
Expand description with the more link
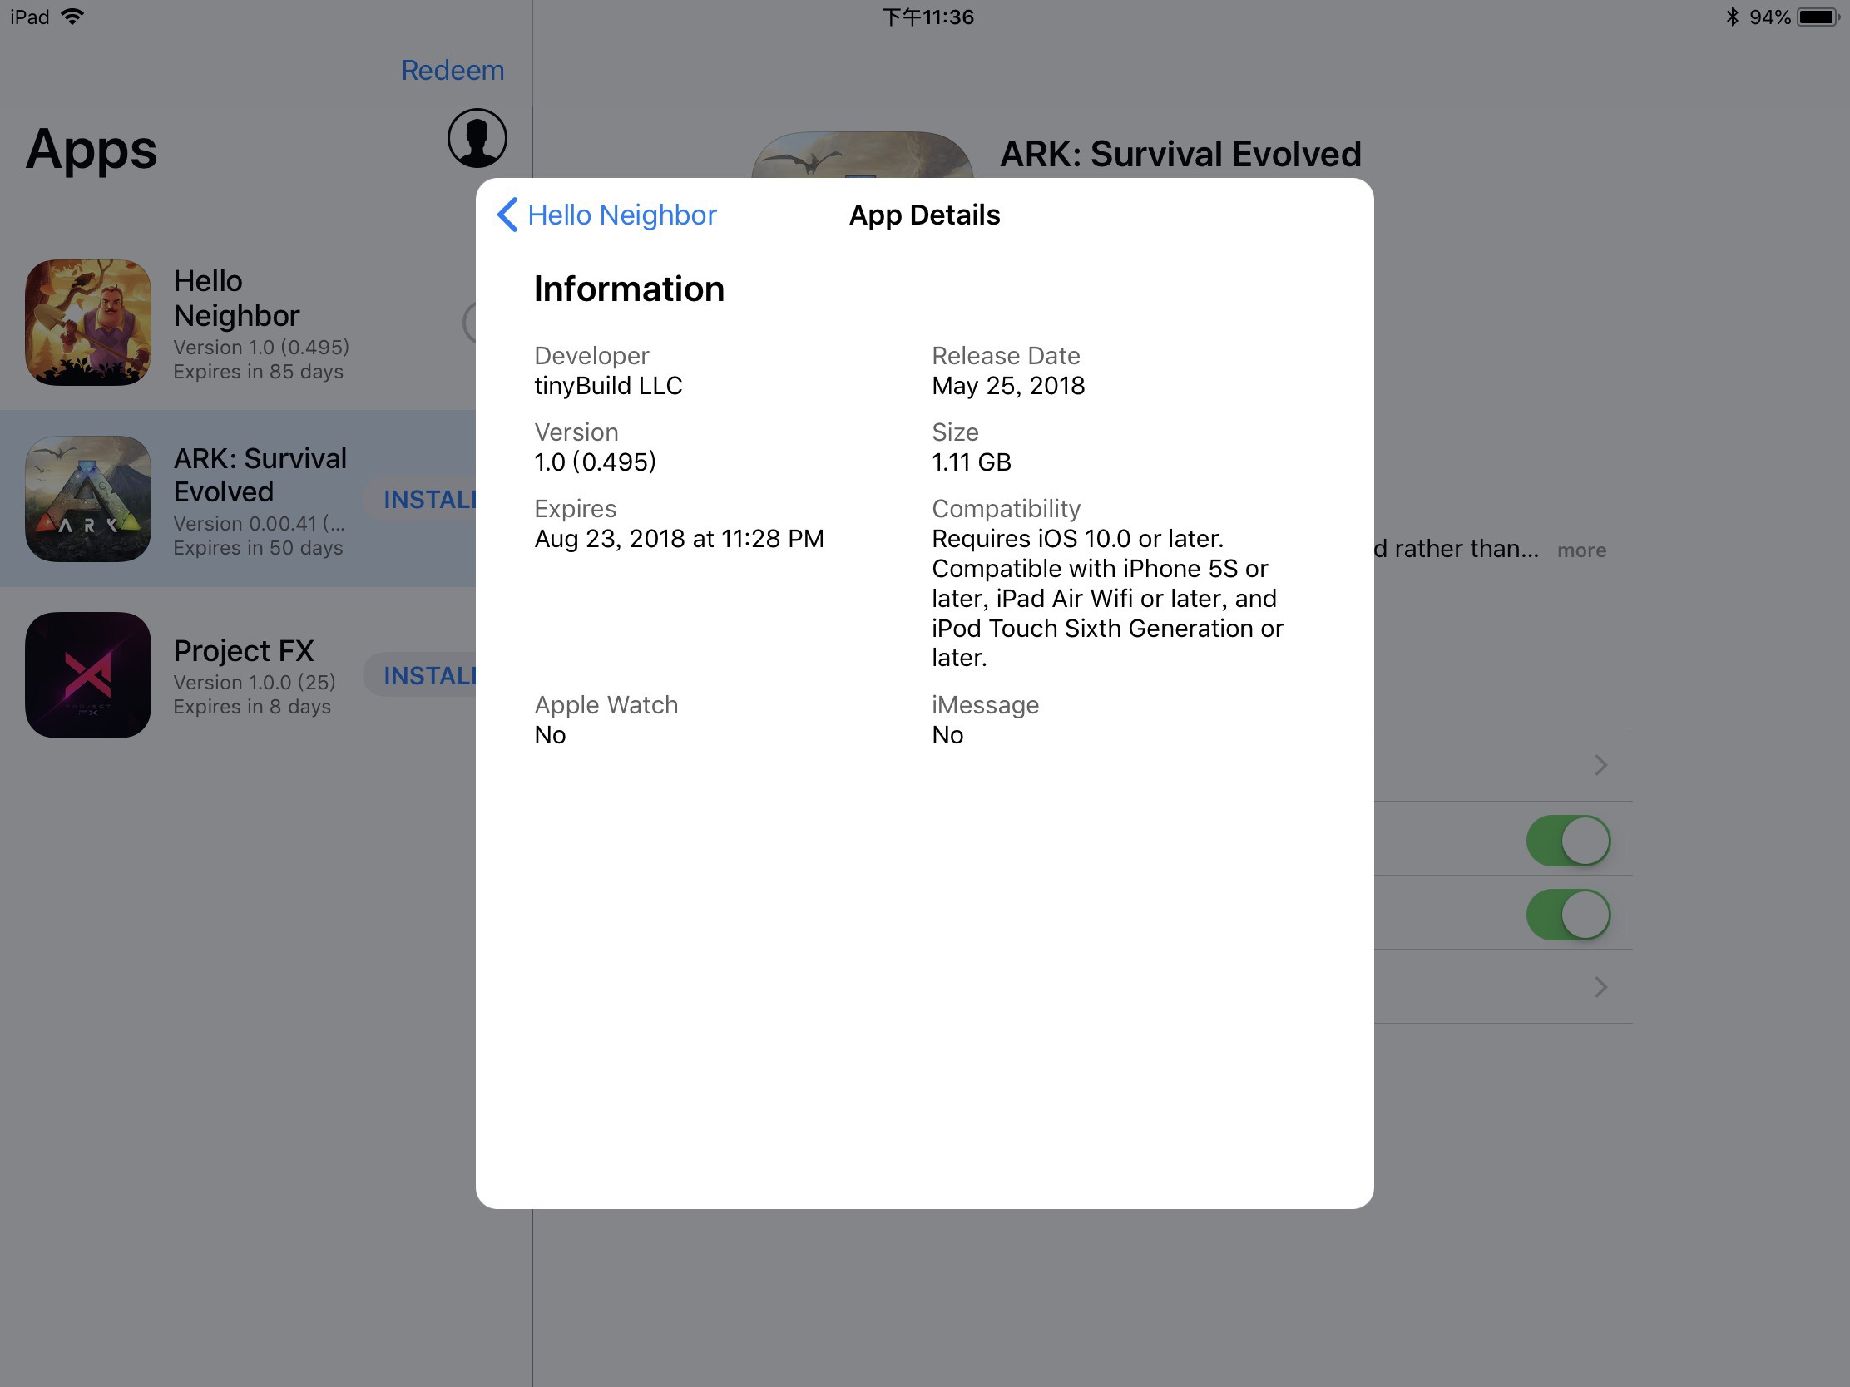1581,550
